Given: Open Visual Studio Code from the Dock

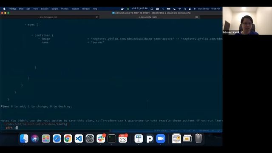Looking at the screenshot, I should (79, 139).
